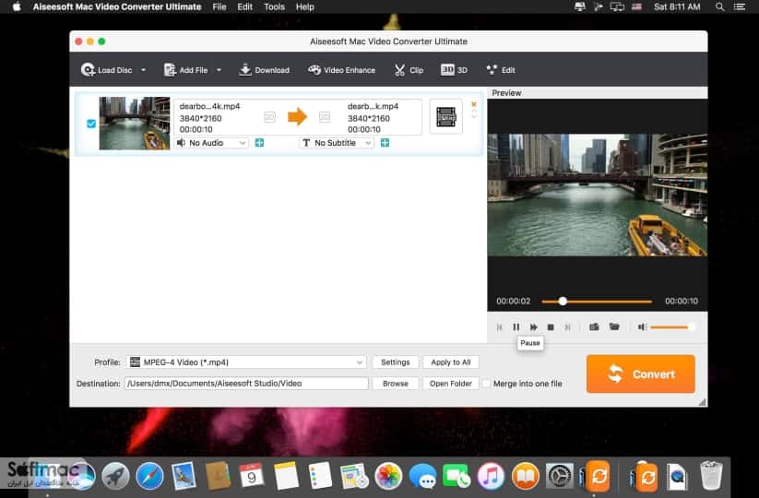Open FaceTime in the dock
The height and width of the screenshot is (498, 759).
[457, 476]
